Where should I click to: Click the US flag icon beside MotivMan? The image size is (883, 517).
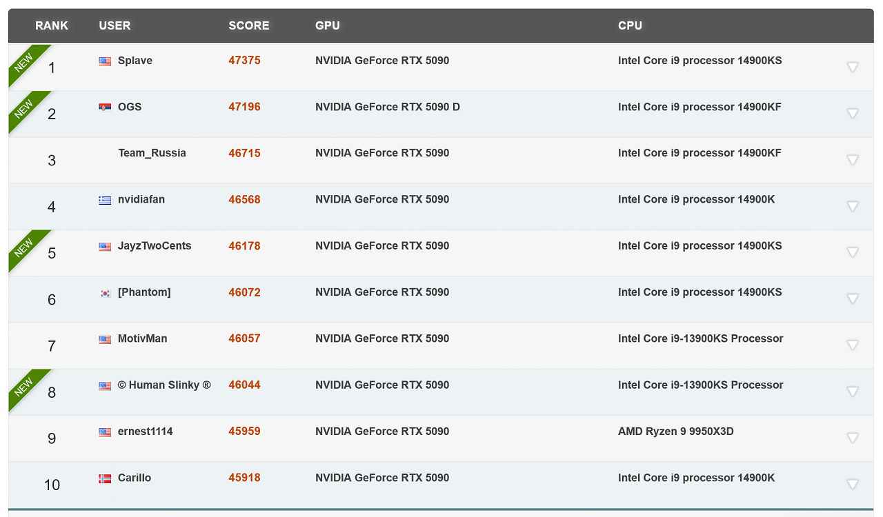click(105, 339)
